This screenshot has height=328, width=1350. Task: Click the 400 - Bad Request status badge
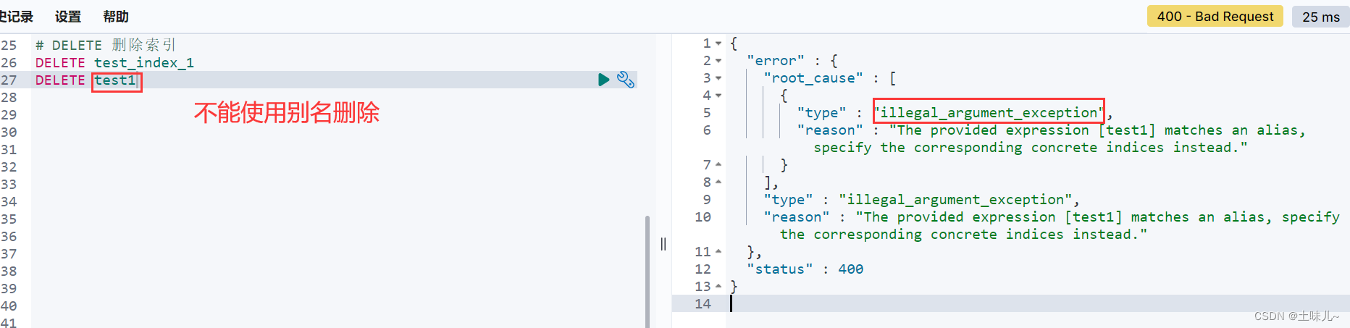1215,16
